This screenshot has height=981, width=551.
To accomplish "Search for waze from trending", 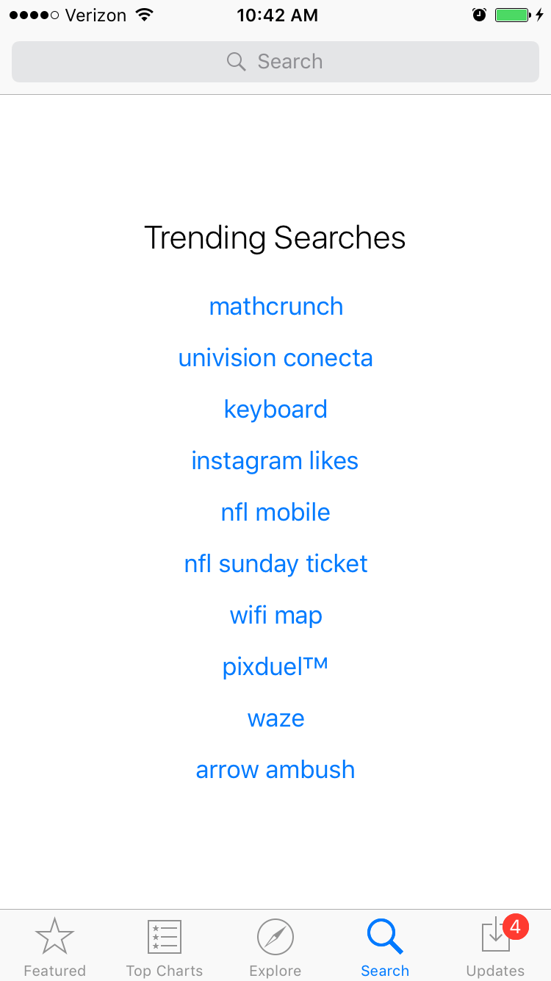I will click(275, 718).
